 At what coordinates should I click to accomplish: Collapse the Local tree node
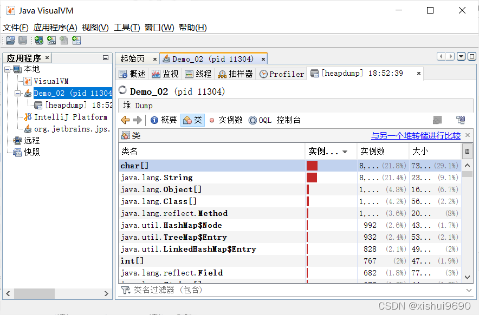8,70
